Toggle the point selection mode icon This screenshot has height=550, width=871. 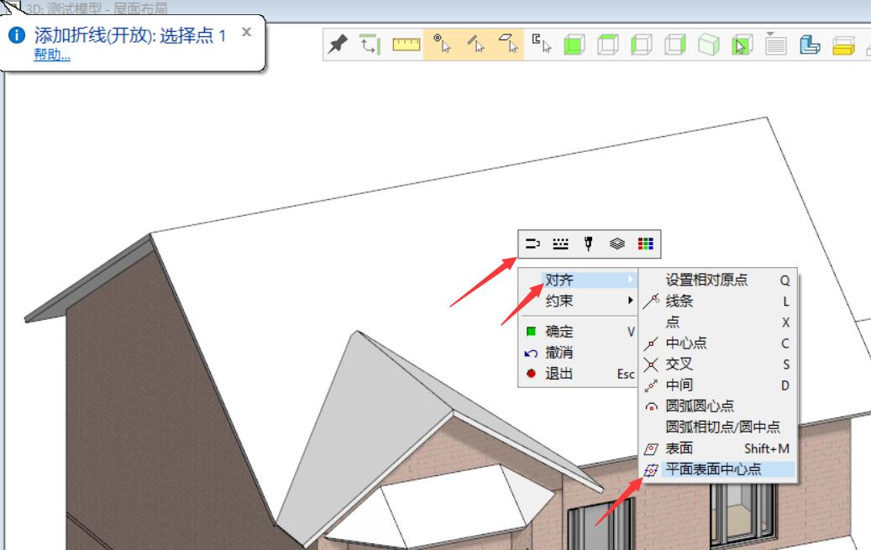442,44
